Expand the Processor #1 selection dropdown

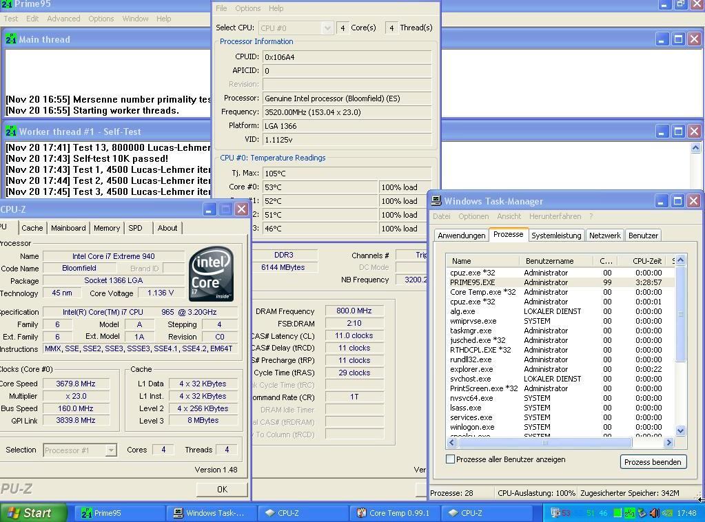(111, 450)
